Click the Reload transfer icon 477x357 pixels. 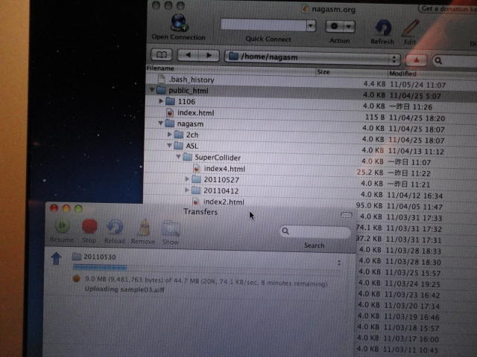pyautogui.click(x=114, y=227)
